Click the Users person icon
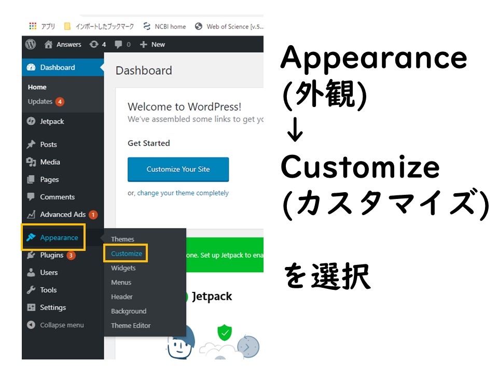 coord(31,273)
